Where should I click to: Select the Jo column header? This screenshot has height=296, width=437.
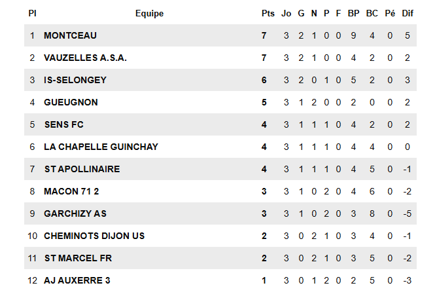click(287, 13)
